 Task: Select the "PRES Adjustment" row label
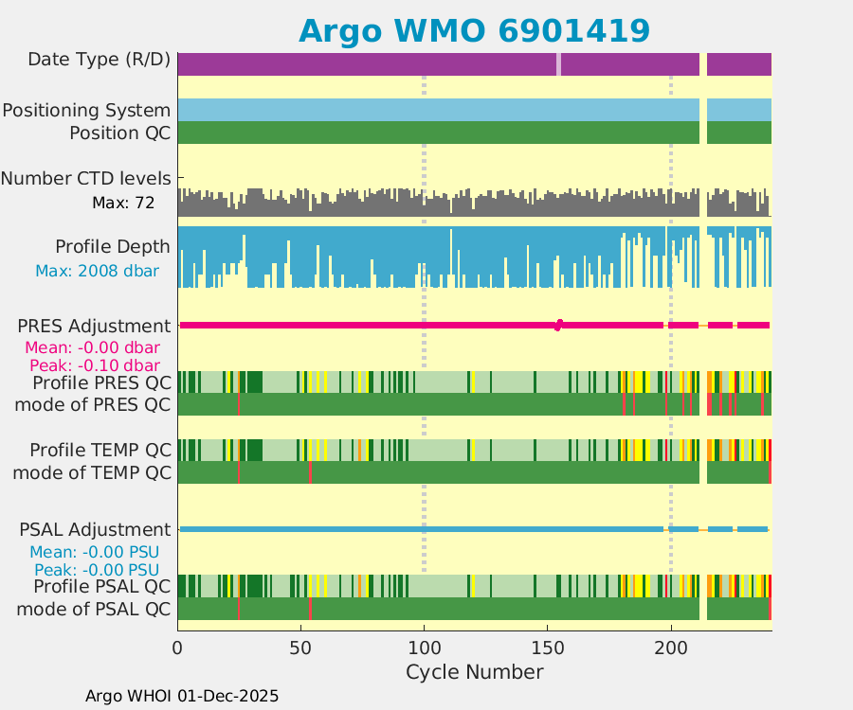point(94,326)
